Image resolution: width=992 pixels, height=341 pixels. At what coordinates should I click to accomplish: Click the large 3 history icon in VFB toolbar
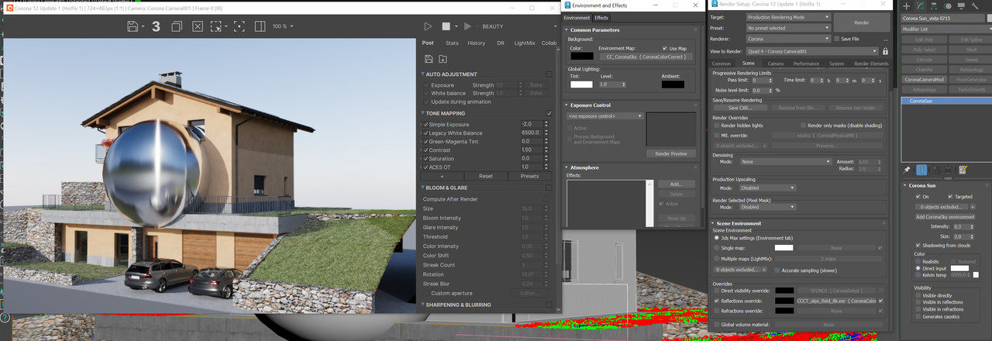[x=156, y=26]
